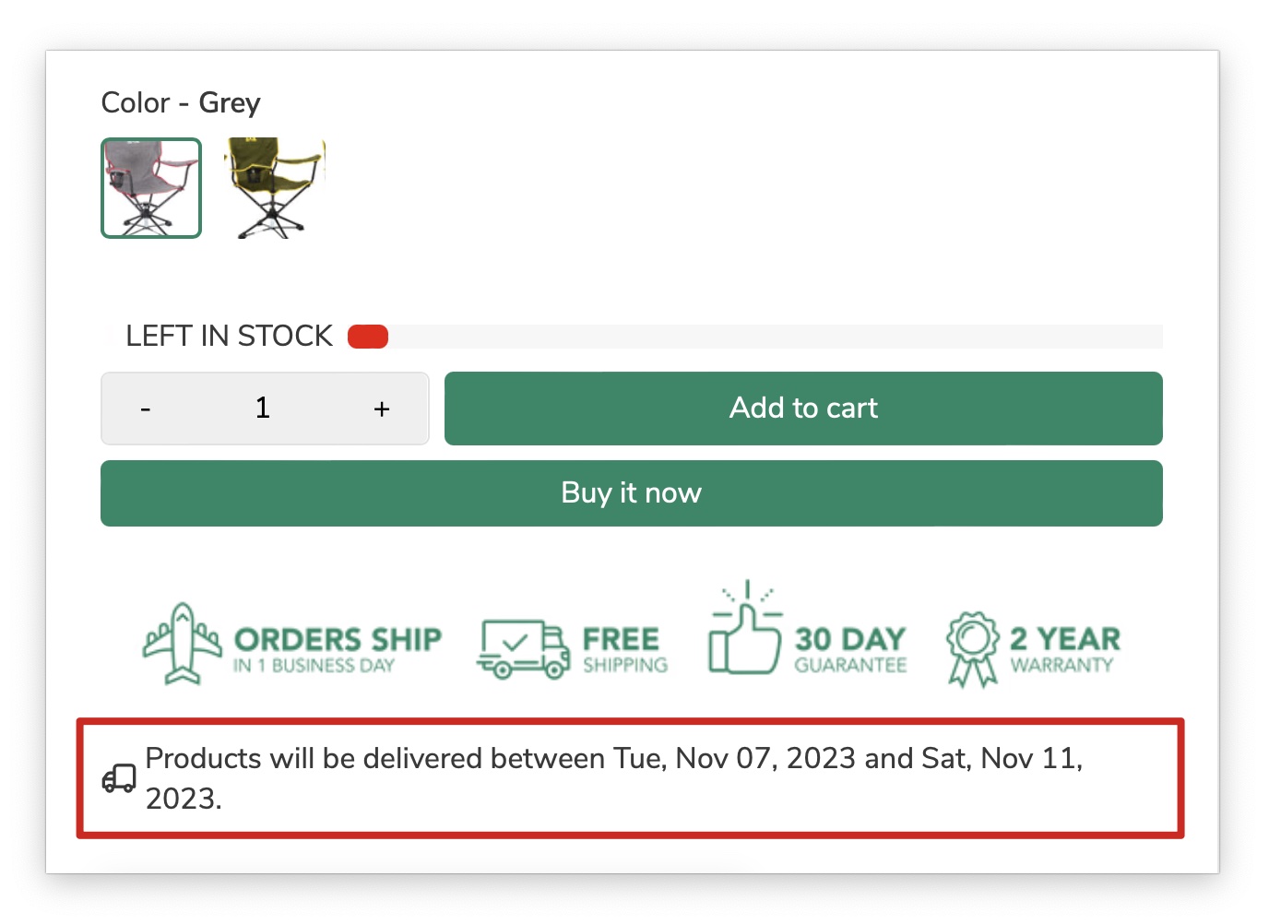Click the quantity number field
Screen dimensions: 1269x924
tap(263, 409)
